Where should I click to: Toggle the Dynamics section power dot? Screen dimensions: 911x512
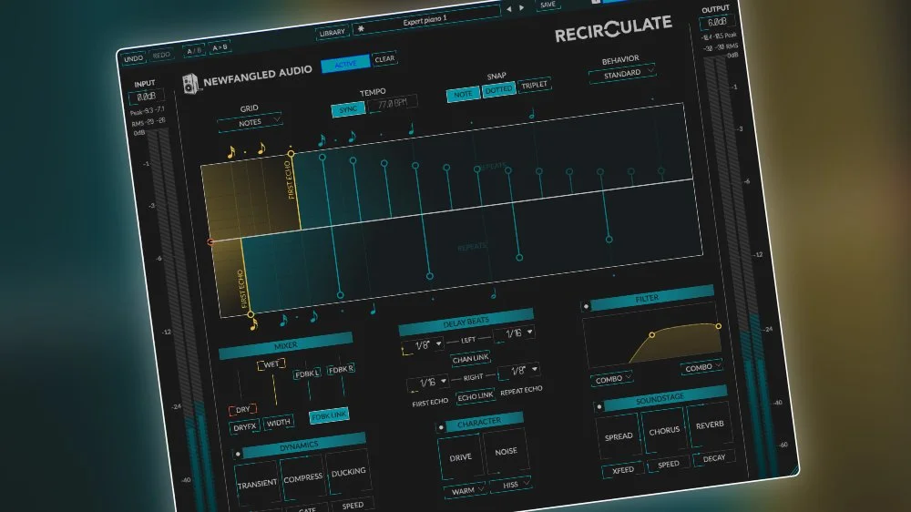pos(238,454)
